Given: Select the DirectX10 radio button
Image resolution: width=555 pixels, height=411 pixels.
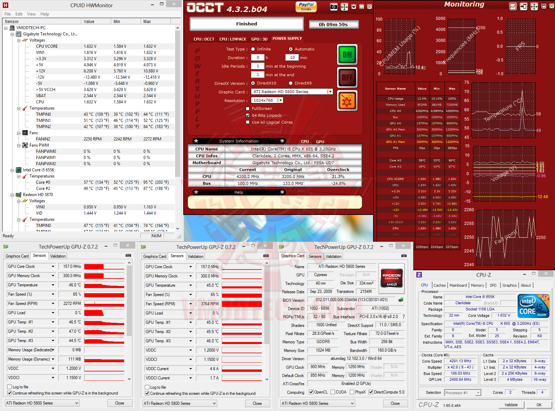Looking at the screenshot, I should 253,83.
